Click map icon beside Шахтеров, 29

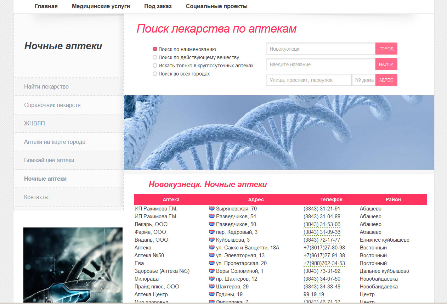212,286
